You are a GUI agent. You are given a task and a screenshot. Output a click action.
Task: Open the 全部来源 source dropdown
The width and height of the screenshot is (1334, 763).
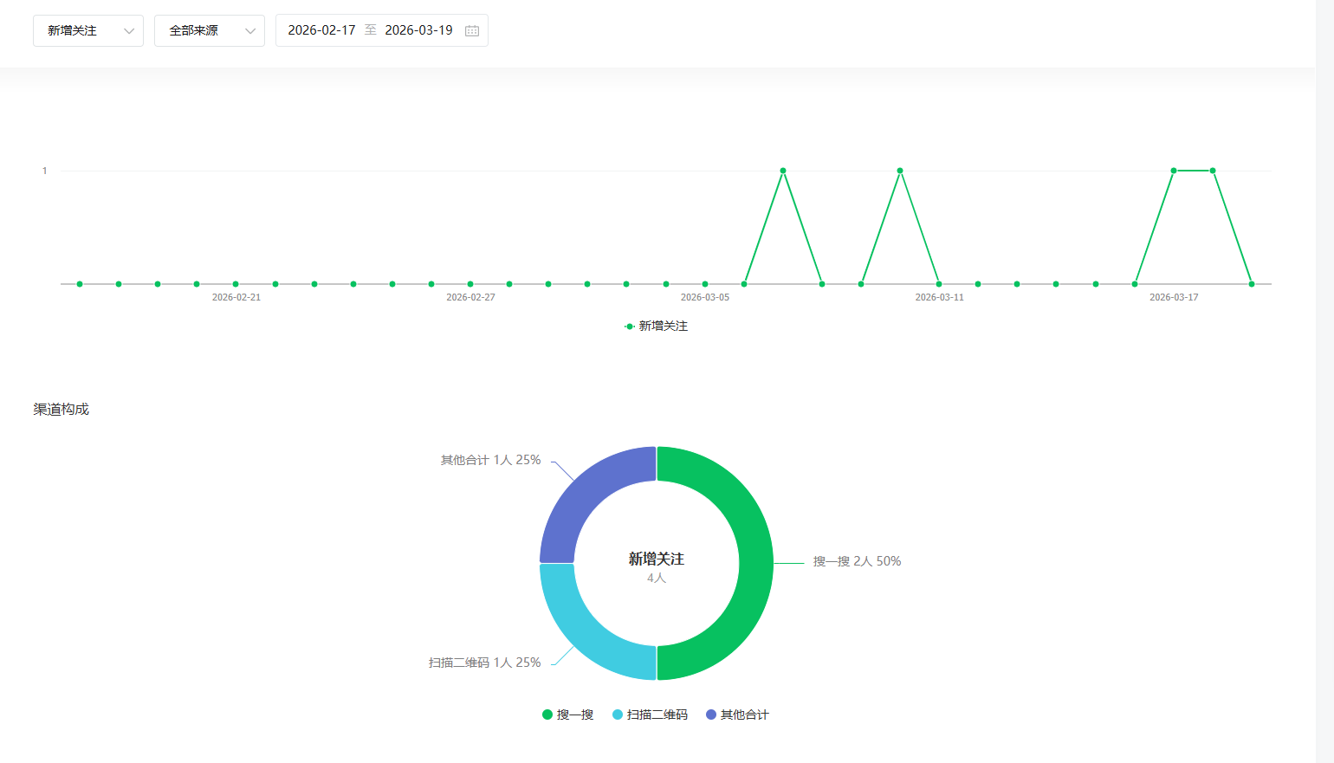coord(209,30)
